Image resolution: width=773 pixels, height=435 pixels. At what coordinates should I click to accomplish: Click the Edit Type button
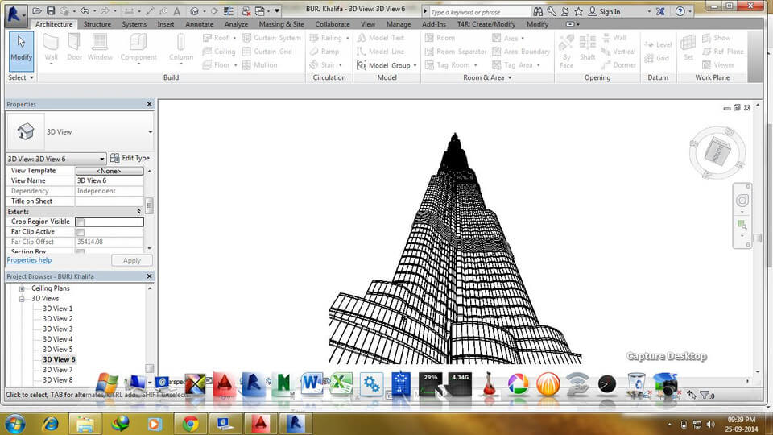point(130,158)
